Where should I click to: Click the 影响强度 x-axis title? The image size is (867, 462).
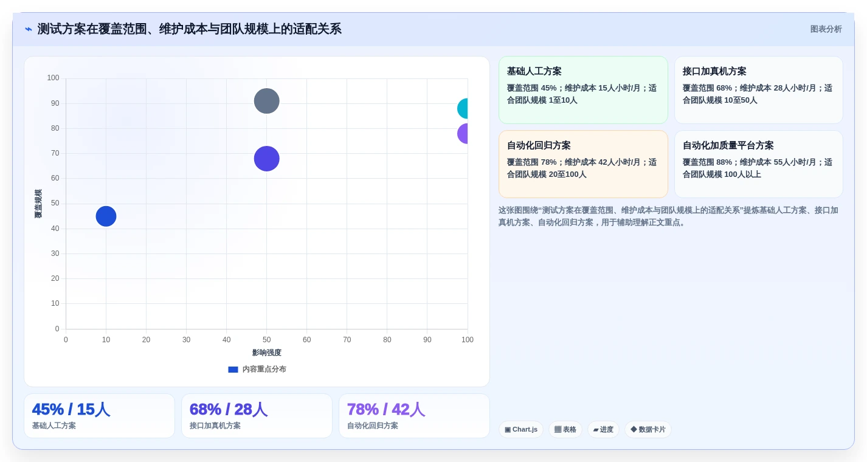pos(267,353)
